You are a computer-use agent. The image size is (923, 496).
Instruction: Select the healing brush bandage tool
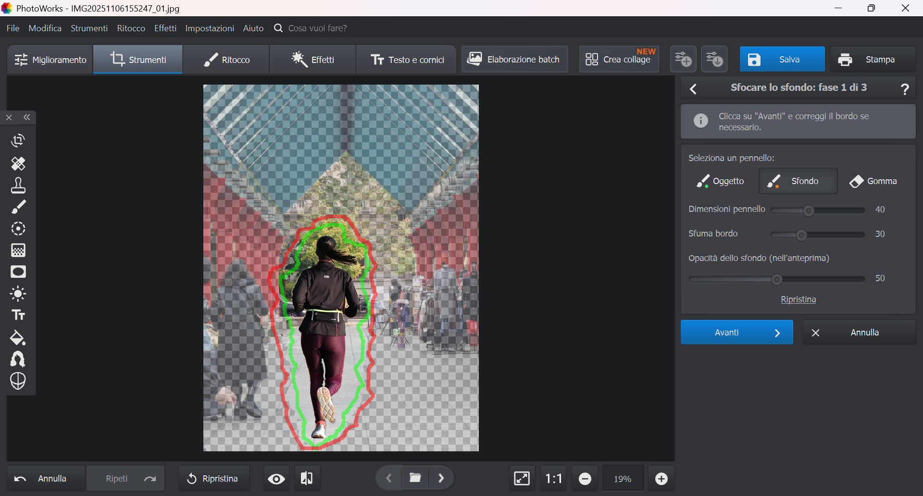point(18,164)
